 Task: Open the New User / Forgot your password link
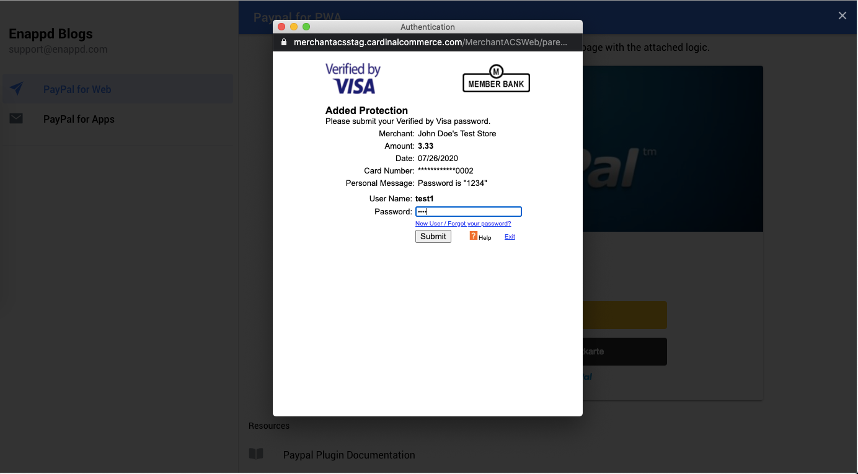[463, 224]
